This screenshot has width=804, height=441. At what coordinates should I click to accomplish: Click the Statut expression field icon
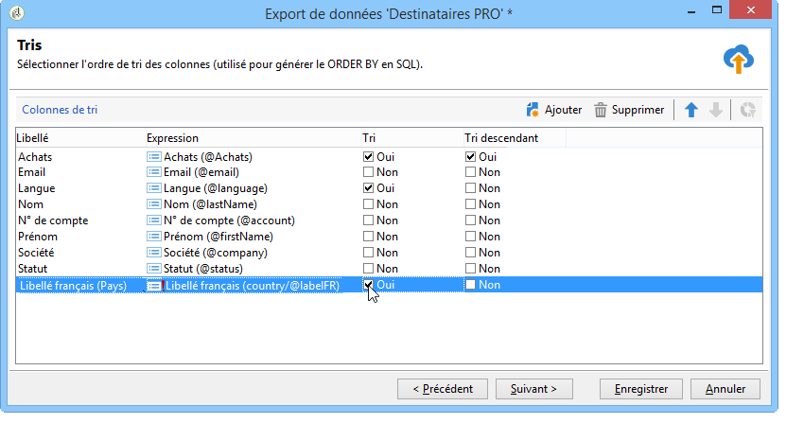point(153,268)
